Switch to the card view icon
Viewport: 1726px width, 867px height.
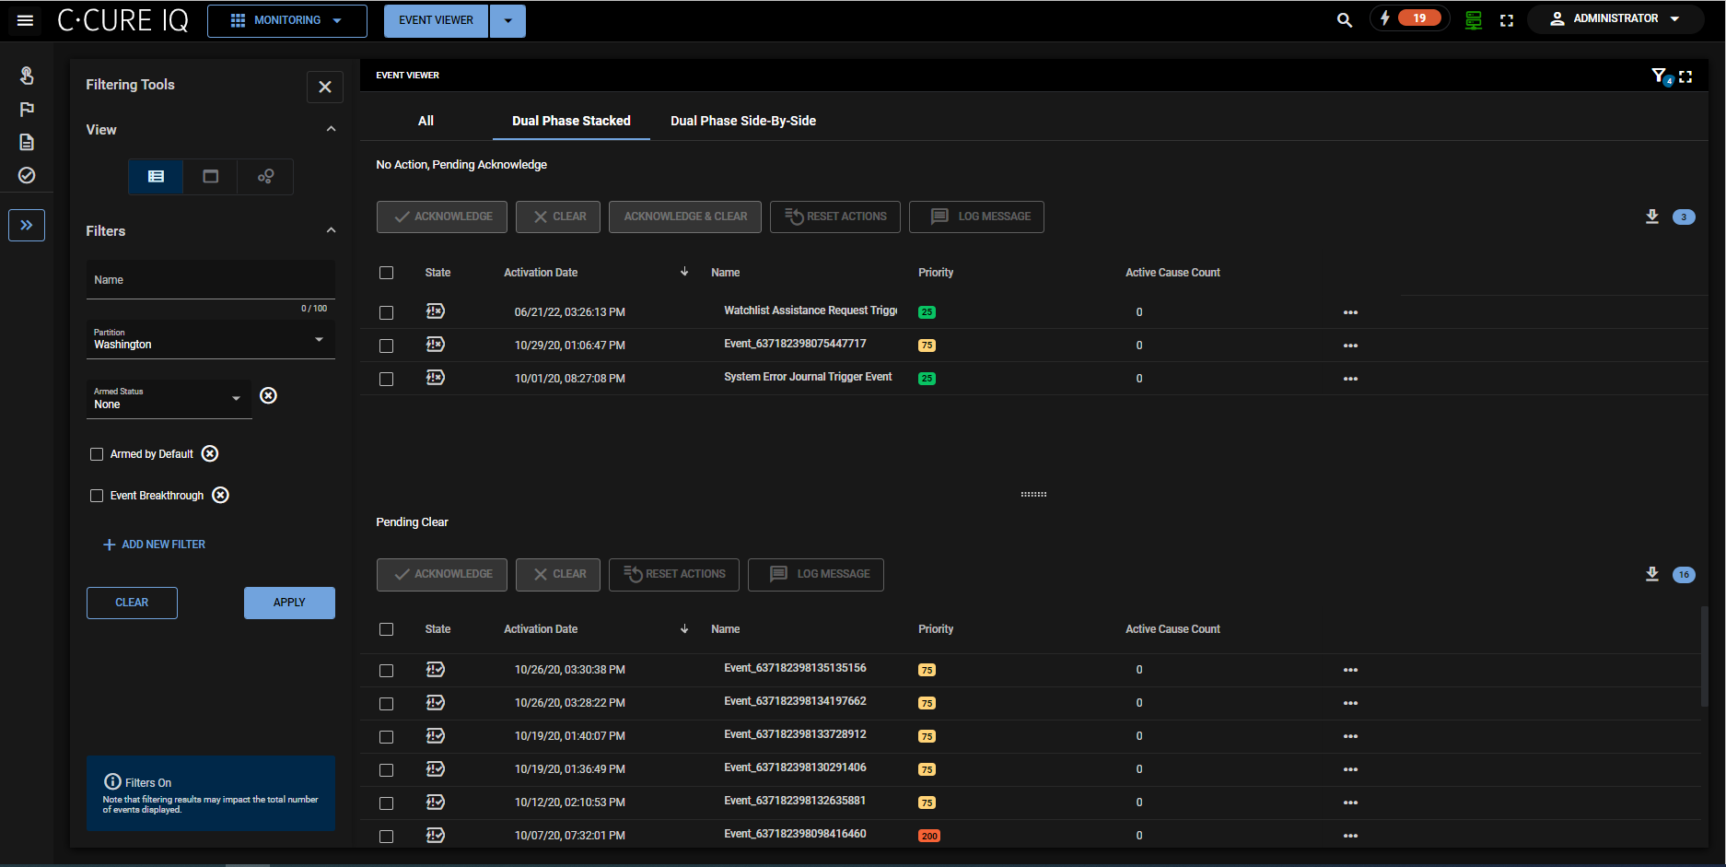(210, 177)
